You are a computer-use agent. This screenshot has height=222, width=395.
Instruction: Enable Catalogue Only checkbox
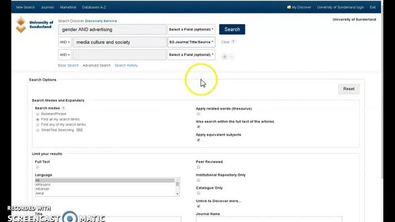coord(199,193)
